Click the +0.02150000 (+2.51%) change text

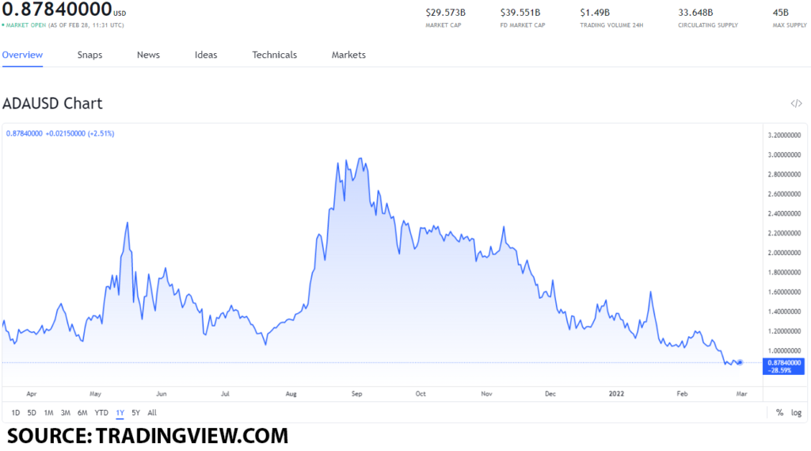[80, 134]
